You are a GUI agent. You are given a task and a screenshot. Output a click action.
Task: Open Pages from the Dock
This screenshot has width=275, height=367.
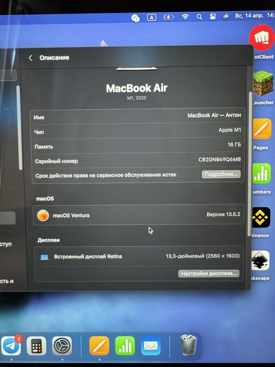coord(100,346)
